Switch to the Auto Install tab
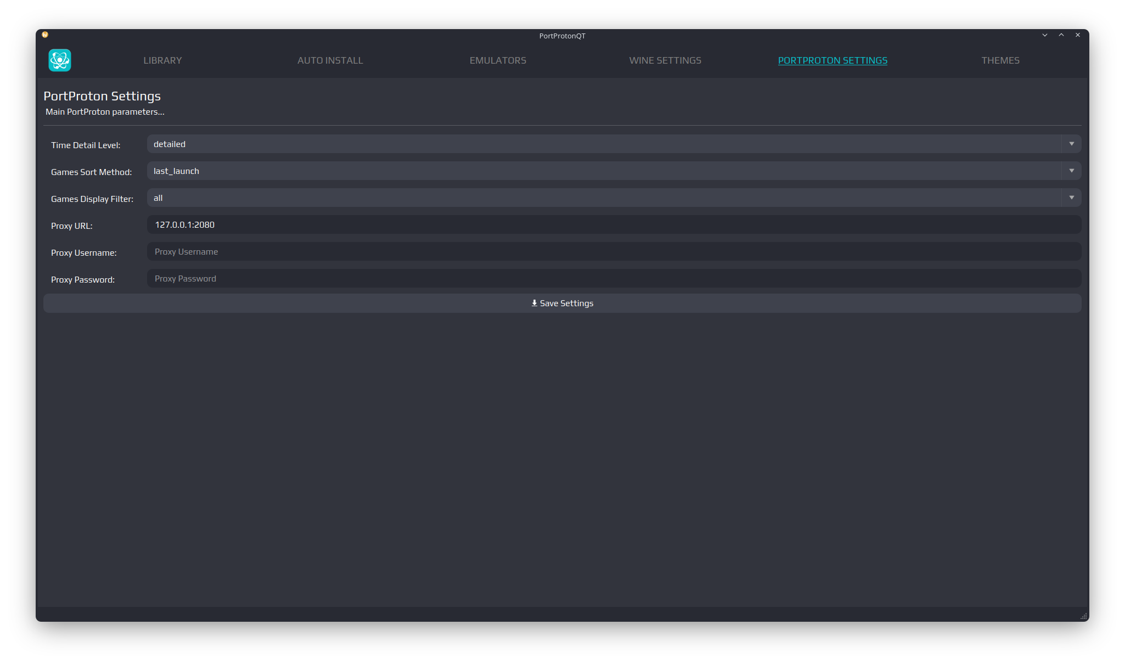Image resolution: width=1125 pixels, height=664 pixels. click(x=330, y=60)
